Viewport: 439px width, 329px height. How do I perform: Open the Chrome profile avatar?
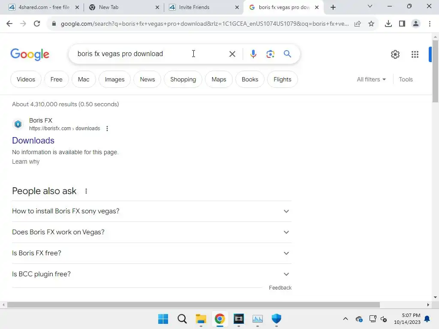tap(416, 24)
